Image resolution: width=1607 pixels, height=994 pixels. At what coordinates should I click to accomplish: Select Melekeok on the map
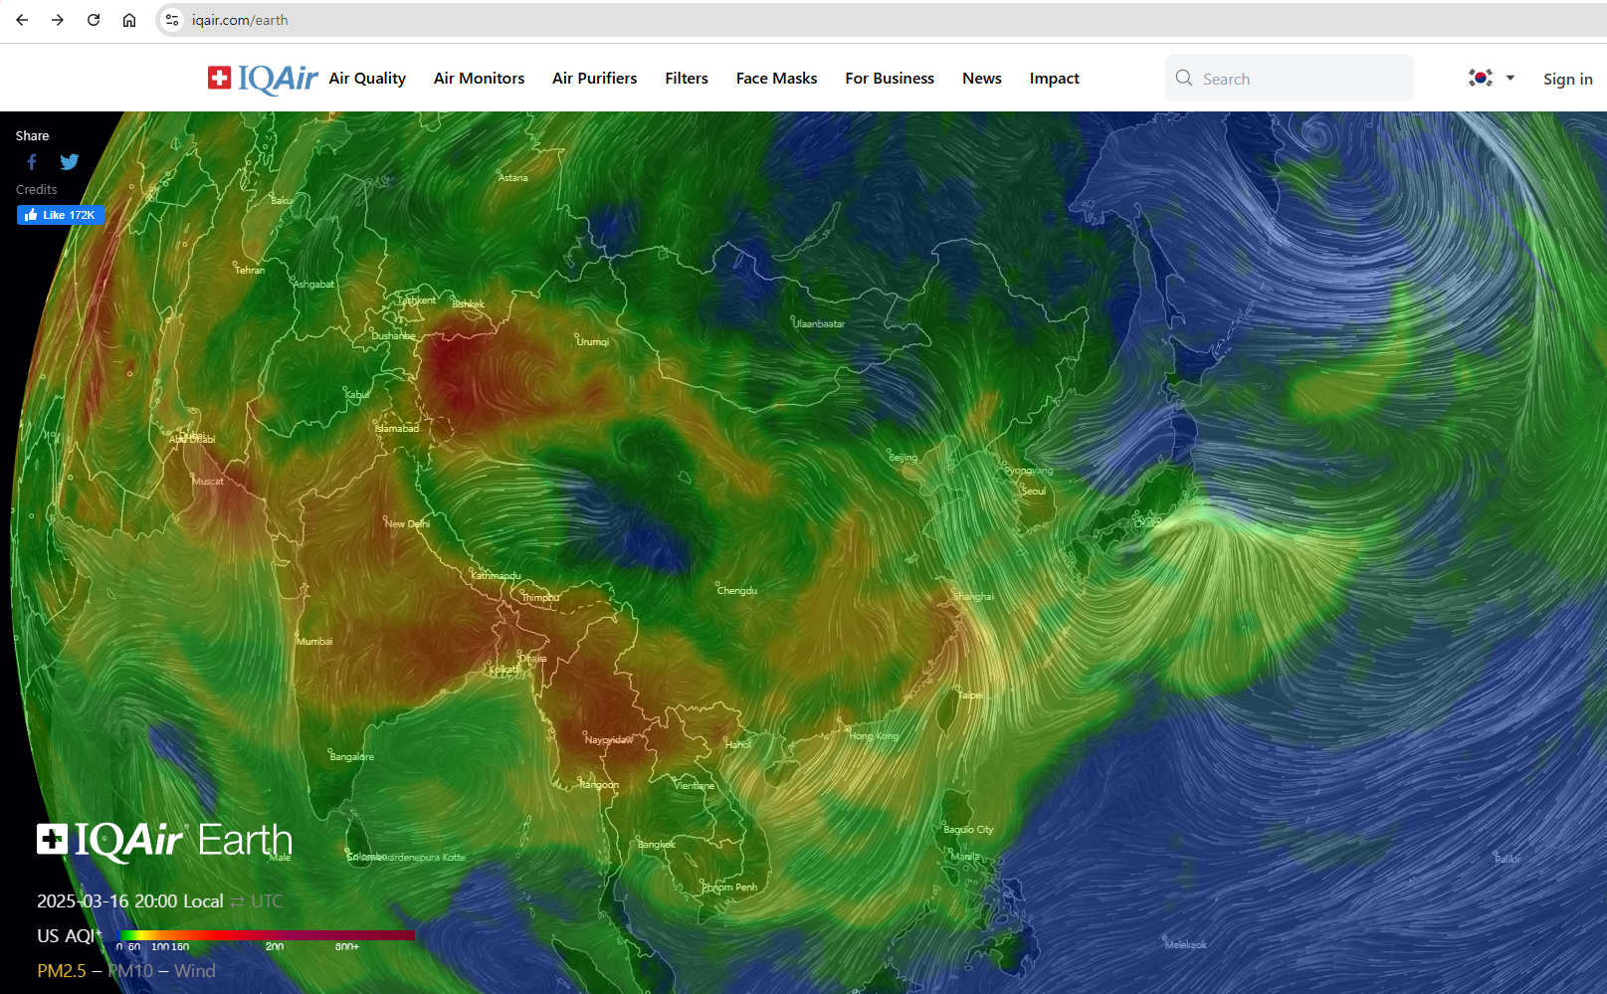point(1185,944)
